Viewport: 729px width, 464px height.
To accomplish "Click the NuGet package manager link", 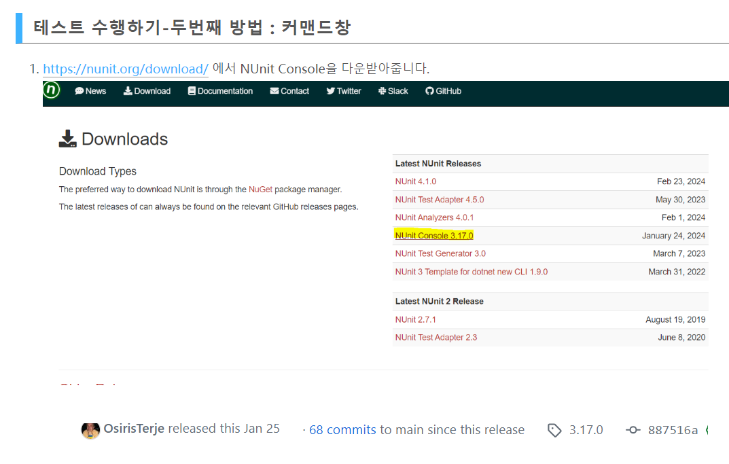I will click(260, 190).
